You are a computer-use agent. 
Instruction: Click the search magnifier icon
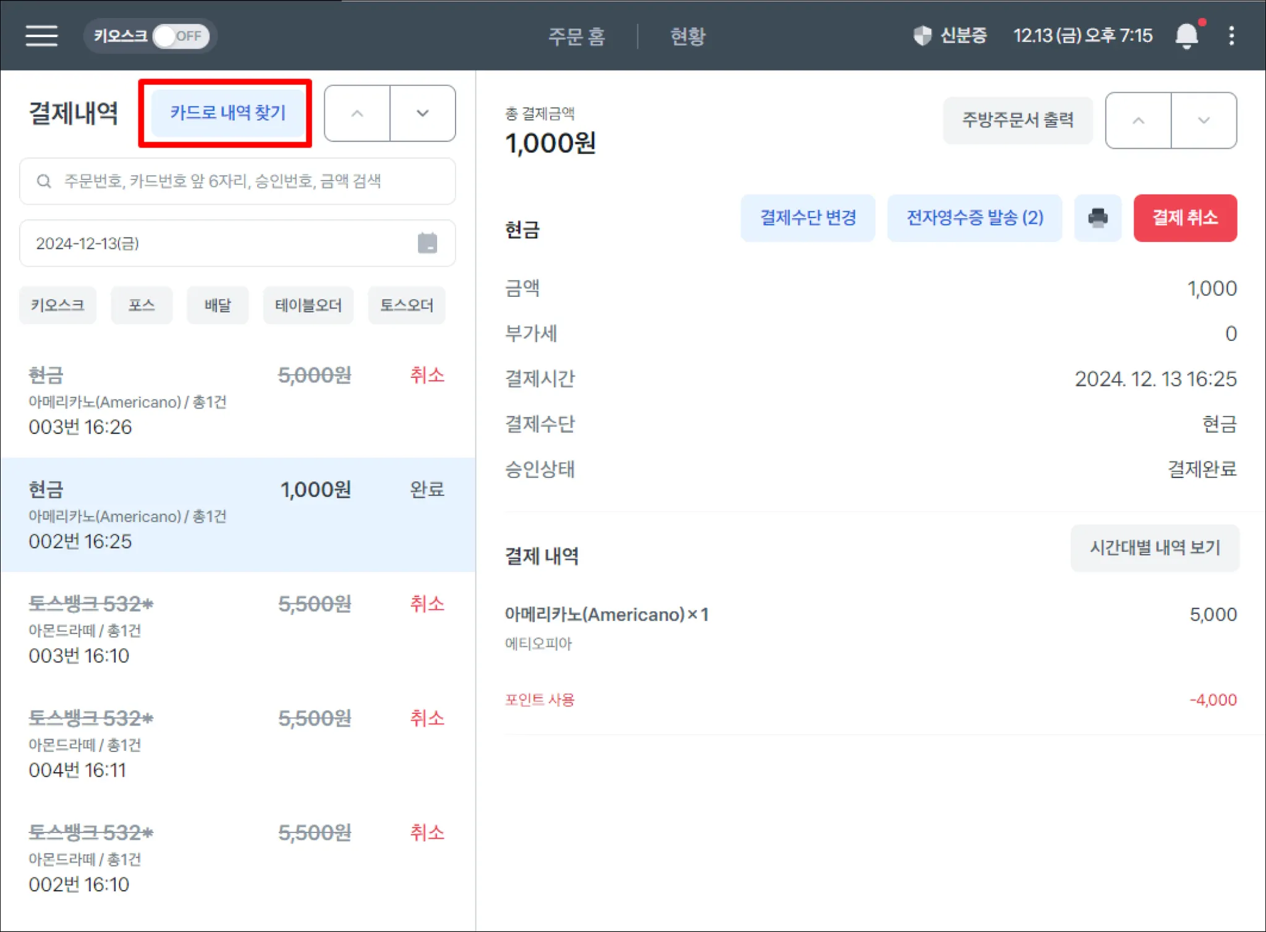tap(43, 181)
